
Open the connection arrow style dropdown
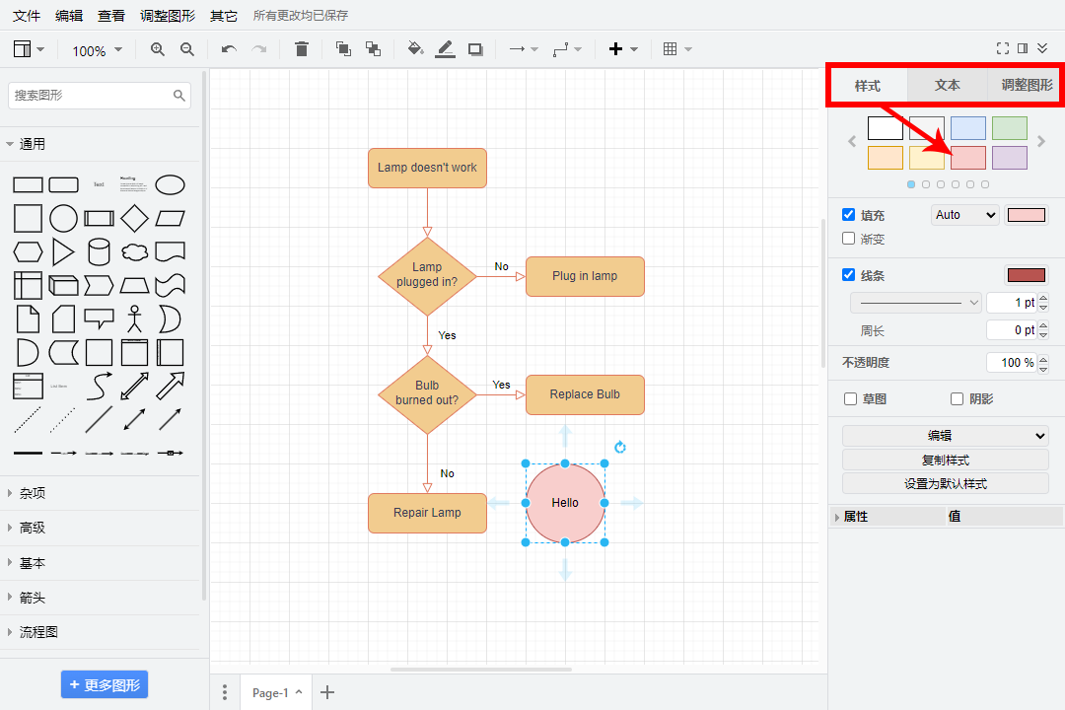pos(524,49)
